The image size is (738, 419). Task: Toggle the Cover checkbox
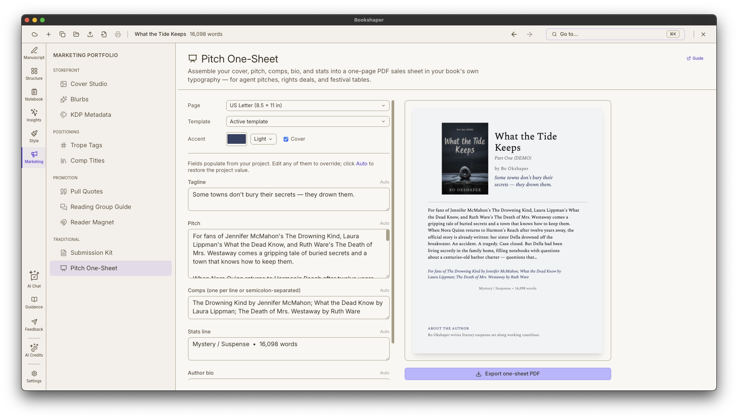(286, 139)
